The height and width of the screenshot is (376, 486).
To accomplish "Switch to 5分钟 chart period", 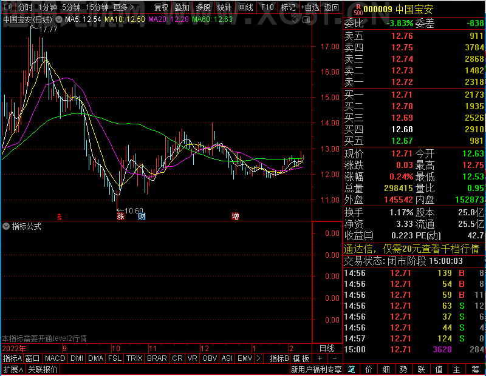I will click(71, 7).
